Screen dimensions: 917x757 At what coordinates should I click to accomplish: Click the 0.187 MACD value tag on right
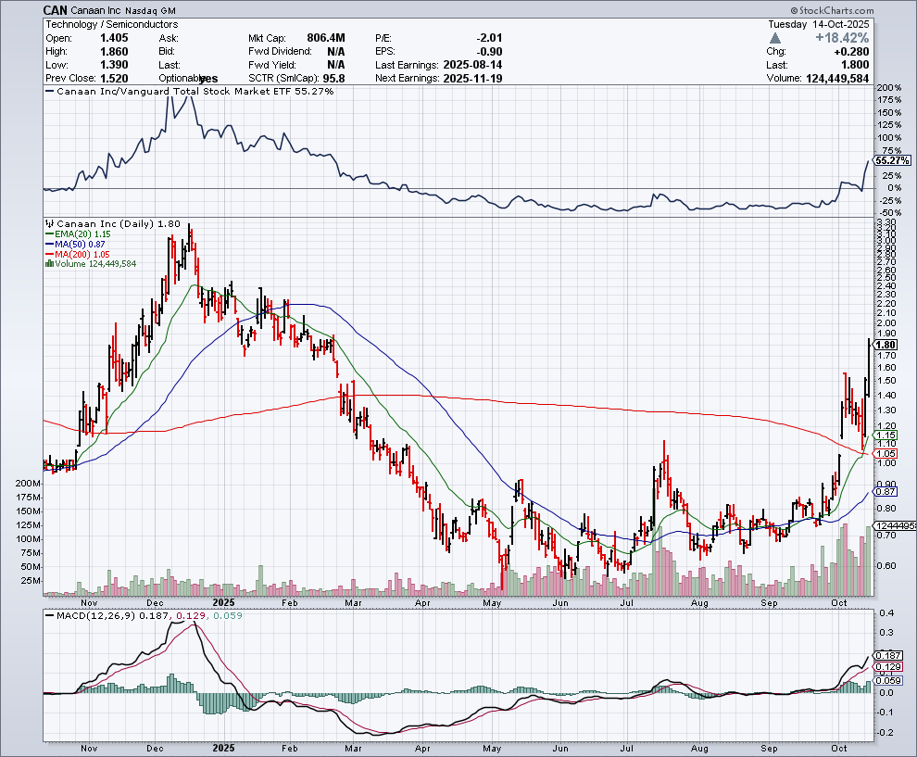(x=886, y=654)
